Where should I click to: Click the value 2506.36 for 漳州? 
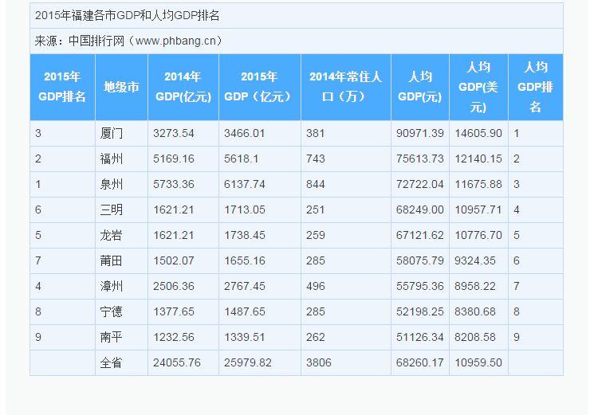174,286
